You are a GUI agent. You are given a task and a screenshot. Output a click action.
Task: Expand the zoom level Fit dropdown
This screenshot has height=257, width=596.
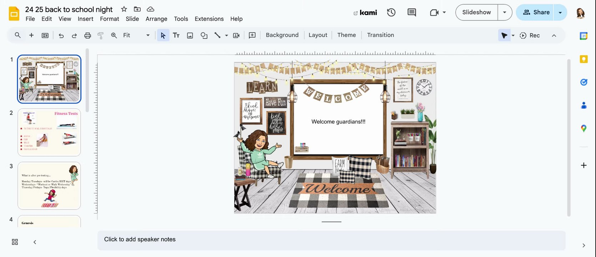tap(148, 35)
